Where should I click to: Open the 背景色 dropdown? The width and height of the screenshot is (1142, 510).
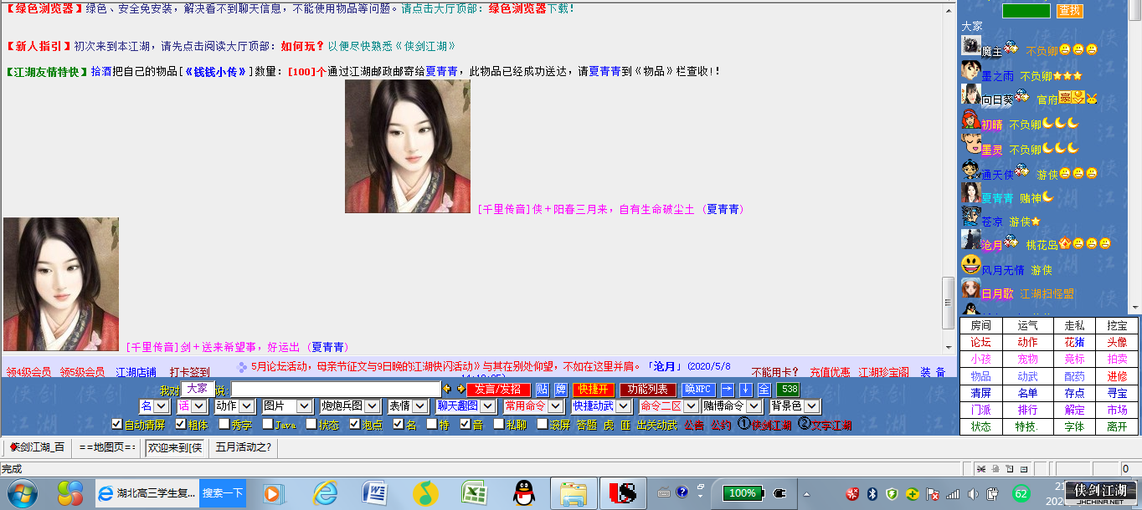[794, 405]
